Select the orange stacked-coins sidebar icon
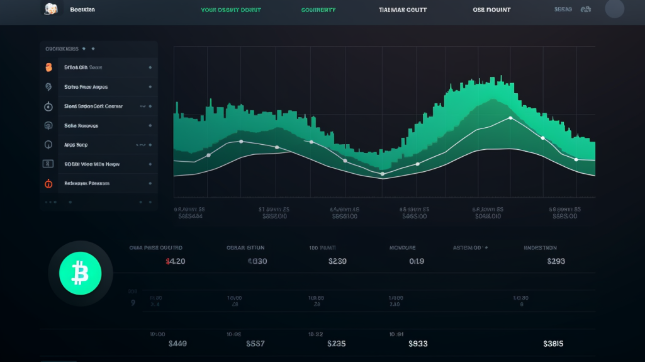The width and height of the screenshot is (645, 362). pyautogui.click(x=48, y=67)
